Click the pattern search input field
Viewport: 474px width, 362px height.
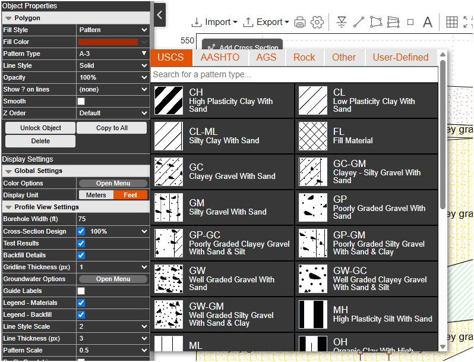[295, 74]
